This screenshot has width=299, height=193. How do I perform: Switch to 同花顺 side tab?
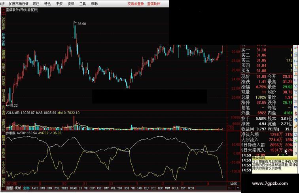[3, 81]
